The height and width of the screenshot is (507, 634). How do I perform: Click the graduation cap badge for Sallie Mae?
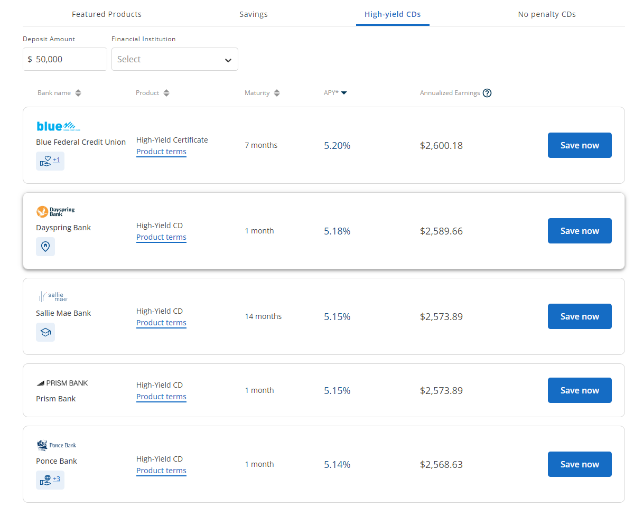tap(45, 332)
